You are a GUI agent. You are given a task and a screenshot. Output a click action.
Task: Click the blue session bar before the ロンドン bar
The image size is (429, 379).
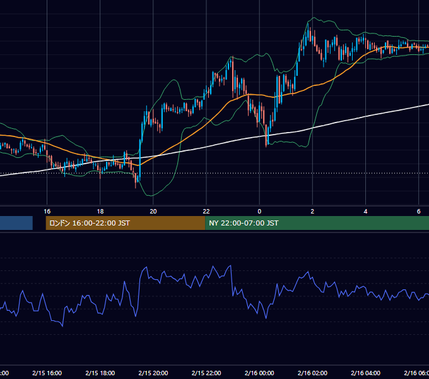[16, 223]
